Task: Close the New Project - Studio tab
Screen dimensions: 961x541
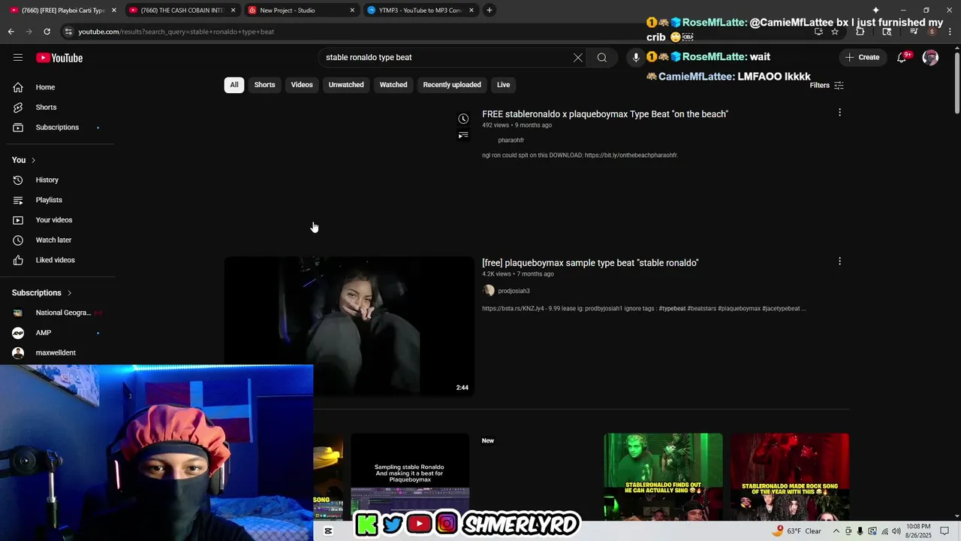Action: 352,10
